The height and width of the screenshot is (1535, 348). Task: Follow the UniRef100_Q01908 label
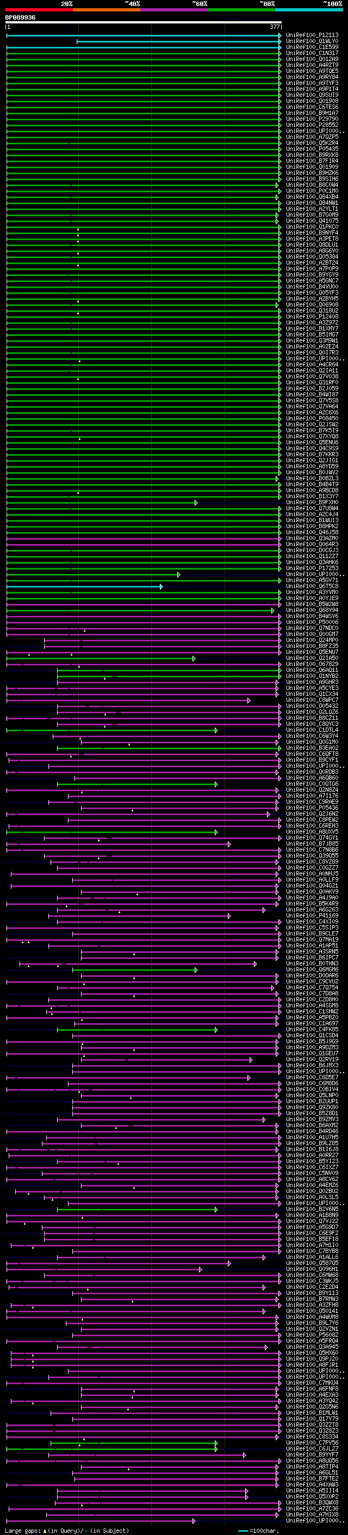click(312, 101)
